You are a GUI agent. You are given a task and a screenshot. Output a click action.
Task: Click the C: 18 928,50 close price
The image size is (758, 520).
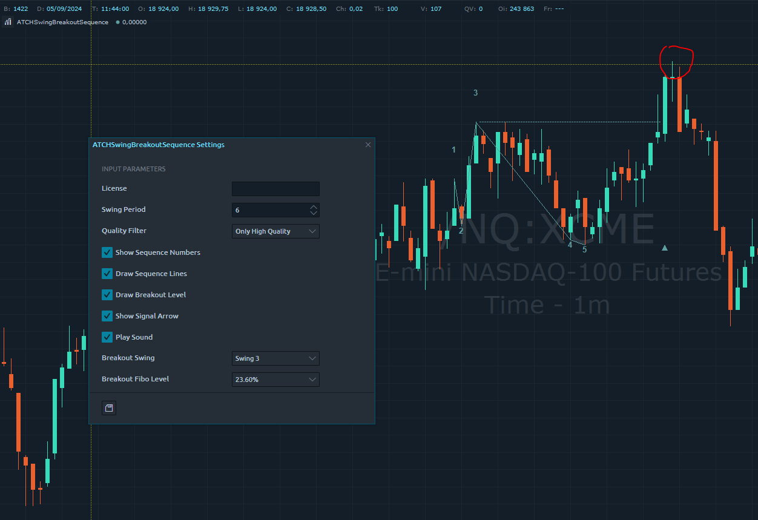[x=306, y=8]
